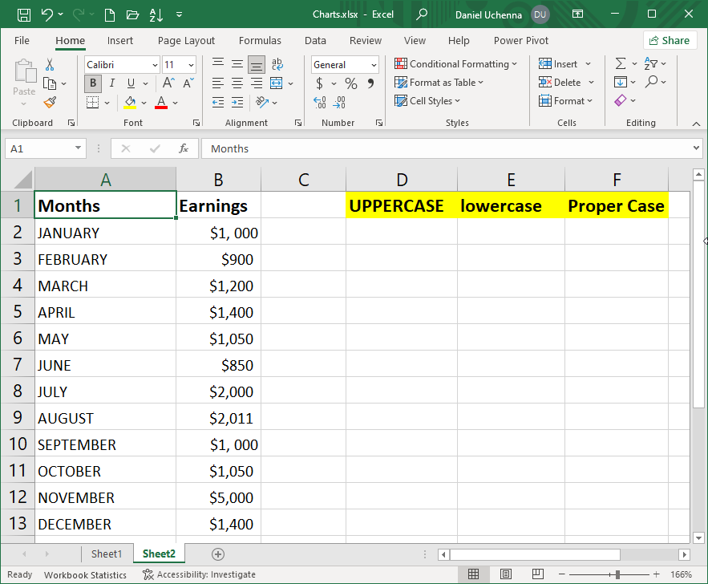The image size is (708, 584).
Task: Click the yellow Fill Color swatch button
Action: pos(130,102)
